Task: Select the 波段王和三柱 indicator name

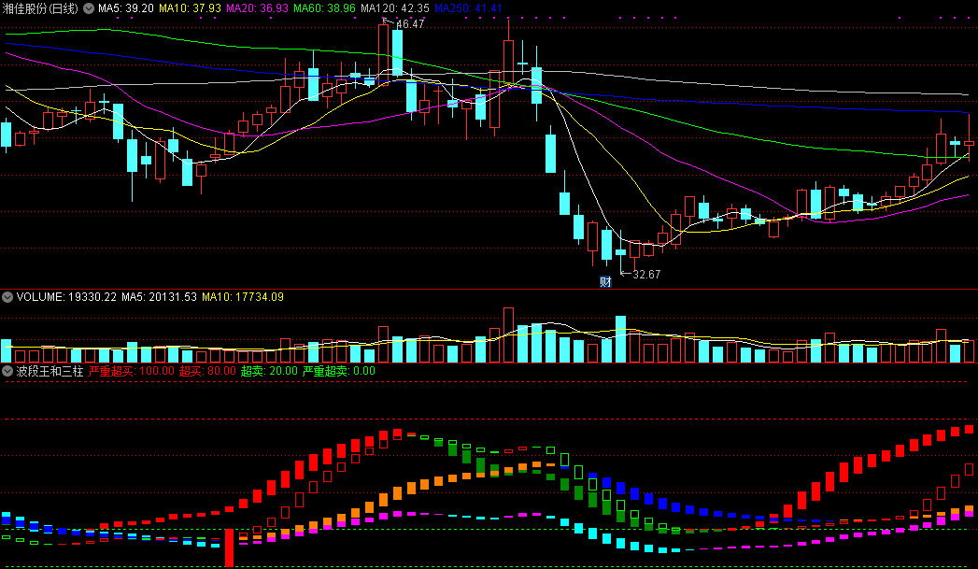Action: tap(50, 371)
